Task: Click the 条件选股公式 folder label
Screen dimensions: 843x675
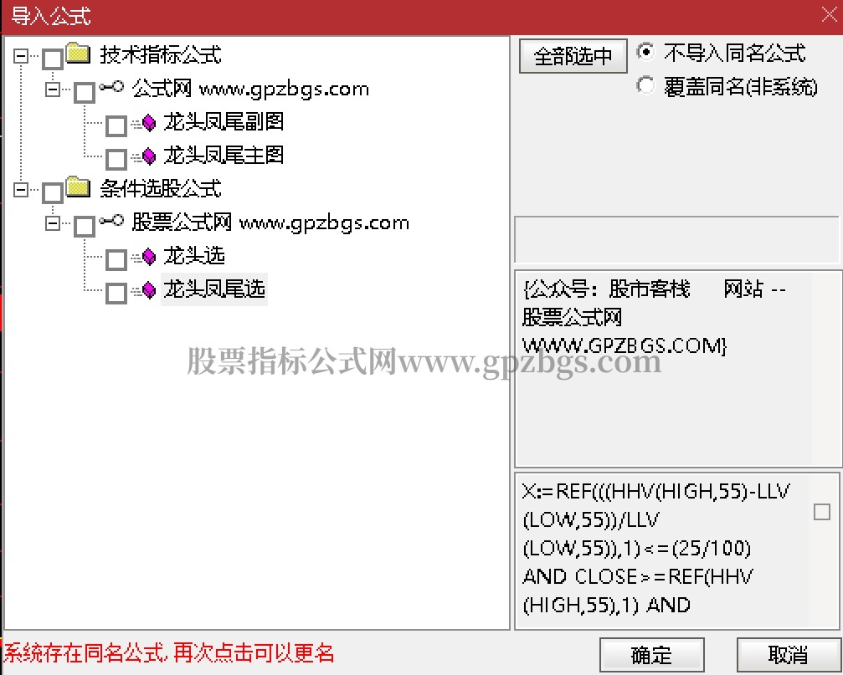Action: pyautogui.click(x=161, y=188)
